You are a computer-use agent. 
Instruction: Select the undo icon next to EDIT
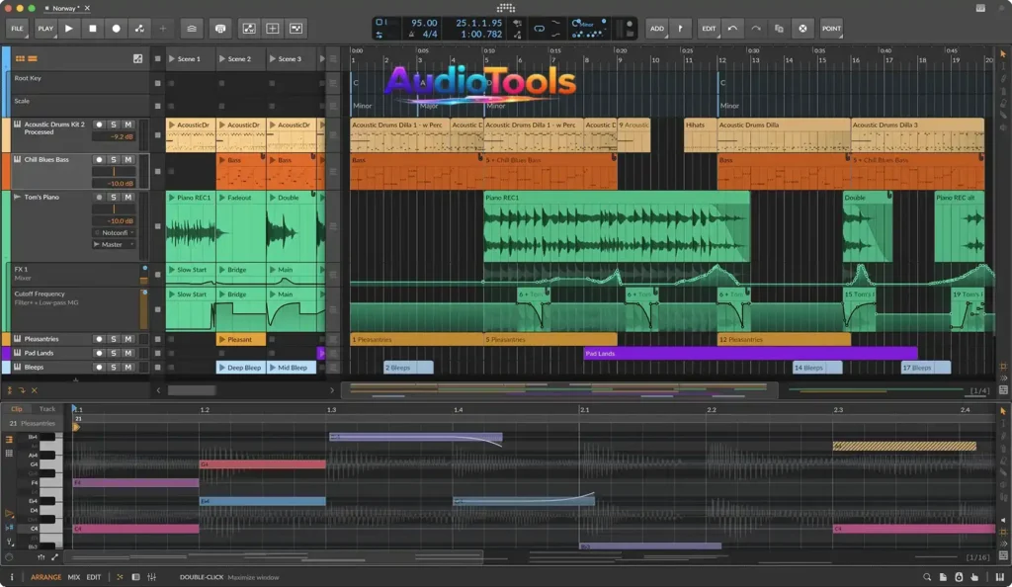[x=732, y=28]
